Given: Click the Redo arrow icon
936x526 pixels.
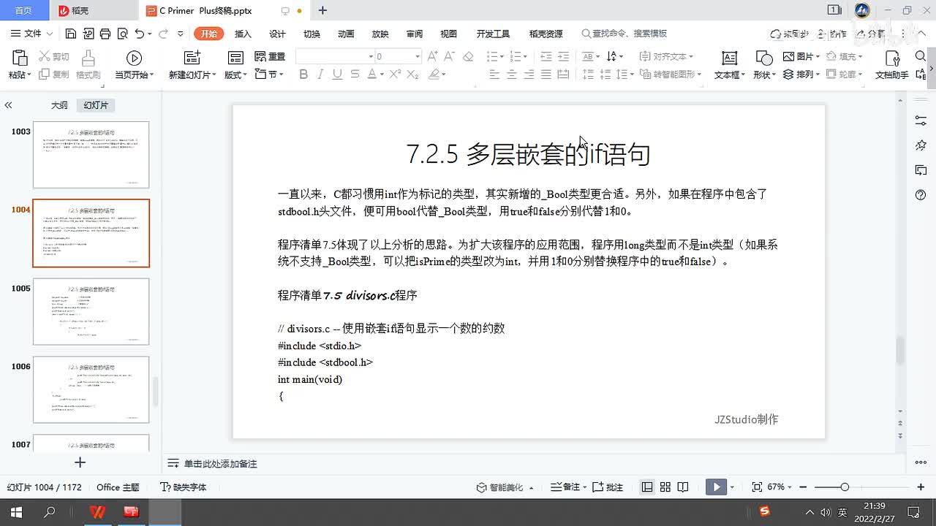Looking at the screenshot, I should coord(163,34).
